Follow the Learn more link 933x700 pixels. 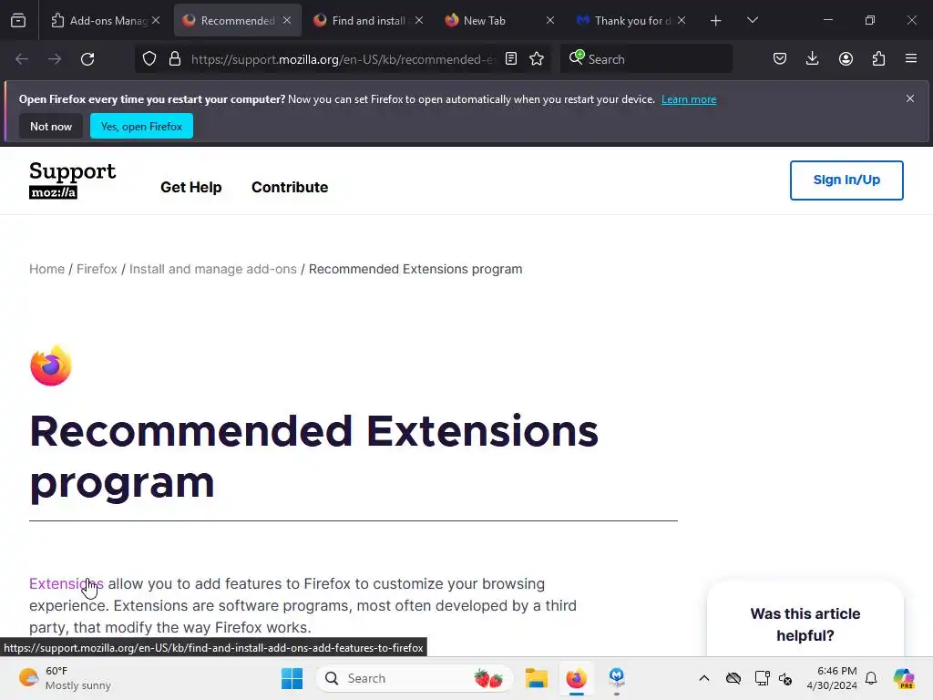689,99
